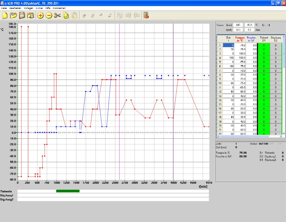286x222 pixels.
Task: Add a row with the plus icon
Action: (x=40, y=15)
